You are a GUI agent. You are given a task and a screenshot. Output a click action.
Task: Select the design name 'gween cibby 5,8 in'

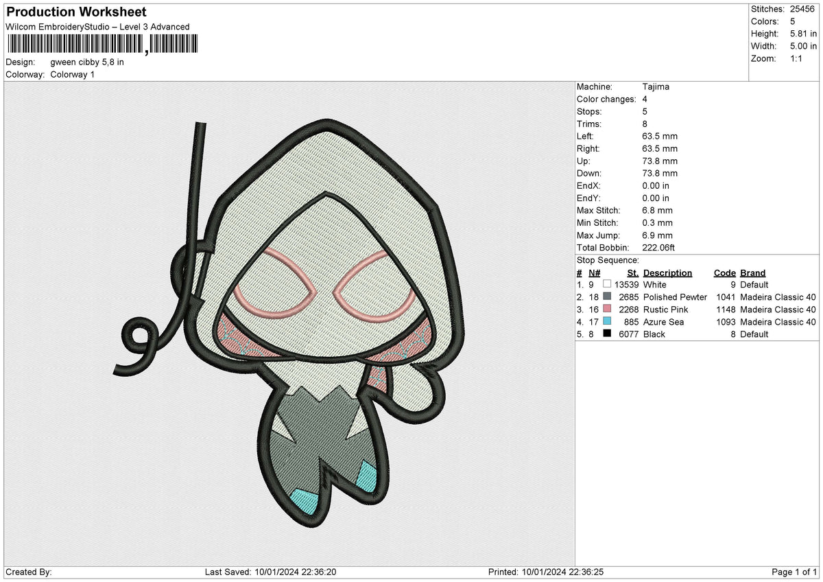click(x=87, y=62)
